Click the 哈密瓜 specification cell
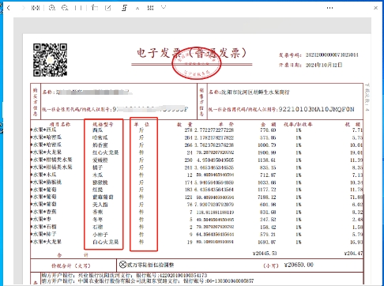384x286 pixels. (100, 137)
